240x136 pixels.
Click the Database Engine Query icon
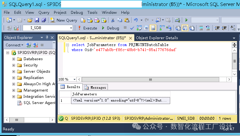tap(83, 20)
